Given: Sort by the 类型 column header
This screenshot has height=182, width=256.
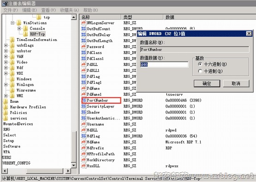Looking at the screenshot, I should pos(142,17).
